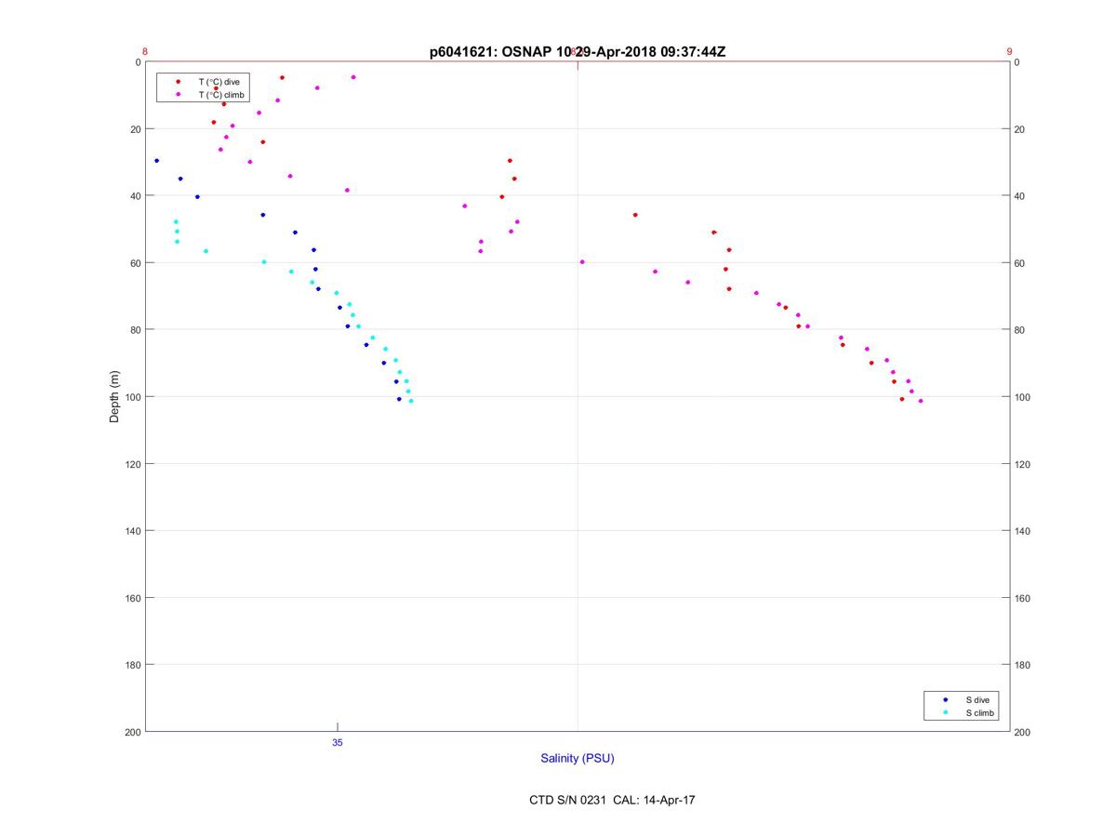Click left depth axis tick label 120

point(132,464)
